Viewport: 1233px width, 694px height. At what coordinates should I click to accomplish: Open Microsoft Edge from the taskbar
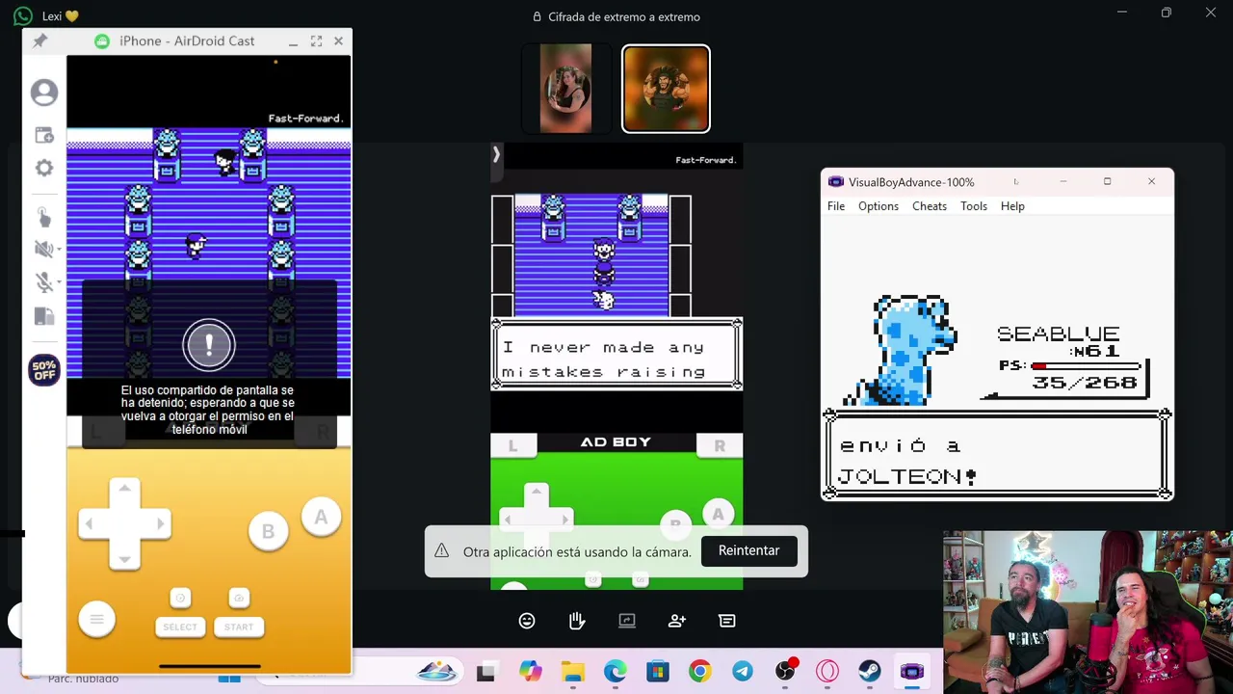615,672
